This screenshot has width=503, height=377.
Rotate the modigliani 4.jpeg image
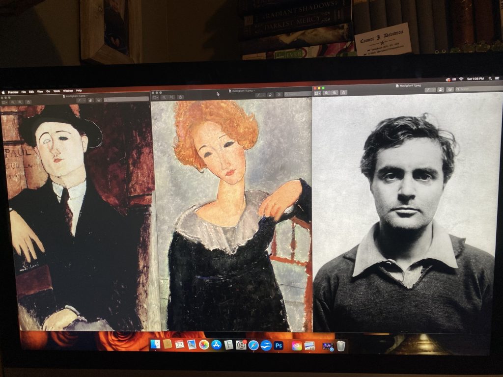click(90, 100)
